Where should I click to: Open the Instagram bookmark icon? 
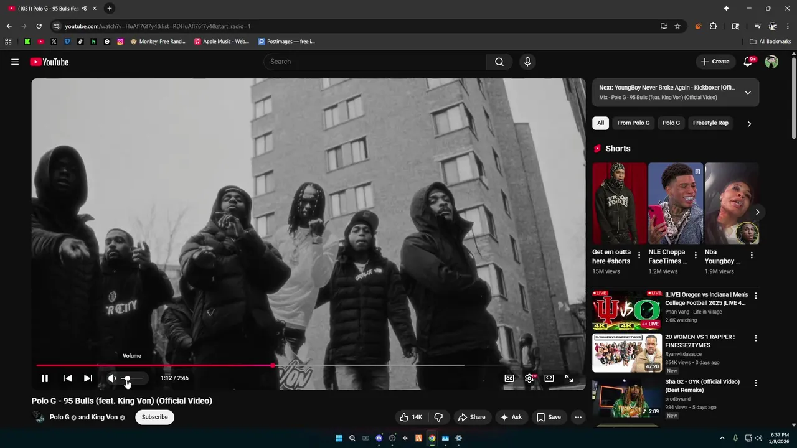click(x=120, y=42)
